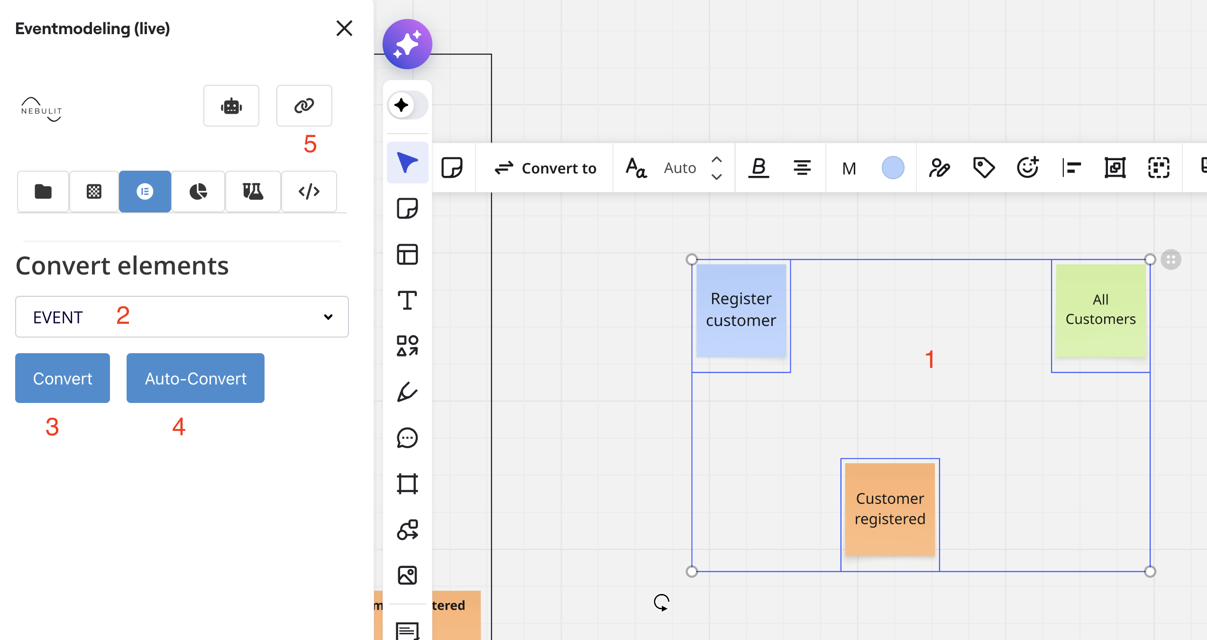1207x640 pixels.
Task: Select the Customer registered sticky note
Action: 890,509
